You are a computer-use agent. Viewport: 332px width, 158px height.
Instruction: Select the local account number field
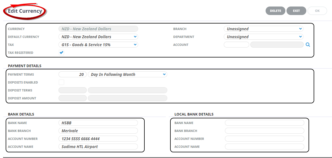point(264,139)
